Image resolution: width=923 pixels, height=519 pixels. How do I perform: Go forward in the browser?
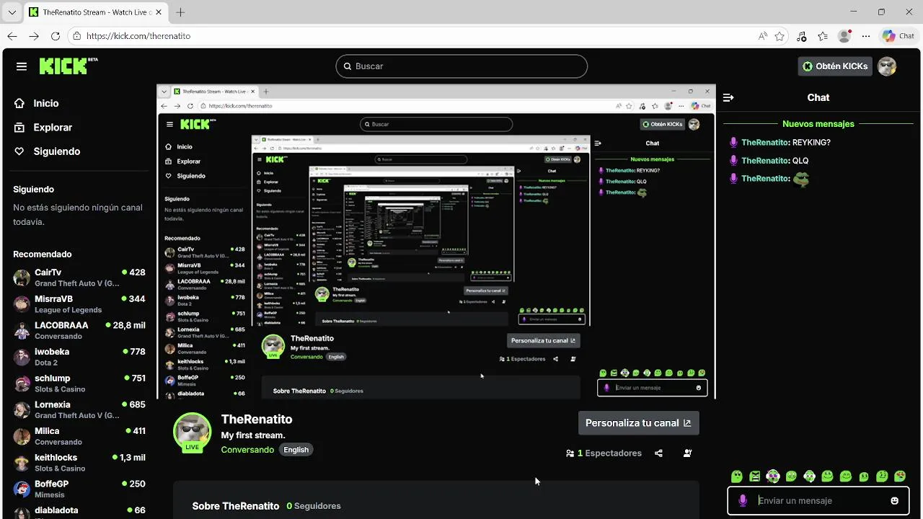(34, 36)
